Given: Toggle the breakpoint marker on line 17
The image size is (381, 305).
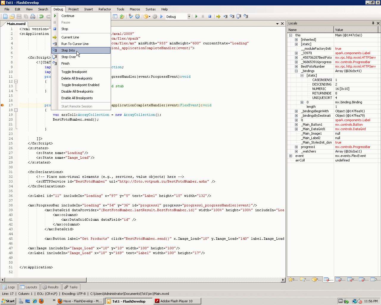Looking at the screenshot, I should 2,105.
